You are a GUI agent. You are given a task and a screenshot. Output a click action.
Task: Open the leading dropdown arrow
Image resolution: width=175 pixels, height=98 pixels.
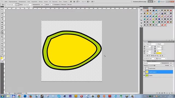162,47
